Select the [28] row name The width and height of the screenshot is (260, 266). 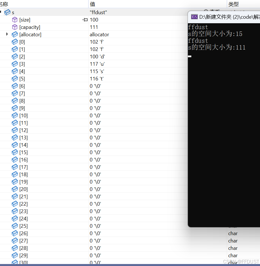(24, 248)
